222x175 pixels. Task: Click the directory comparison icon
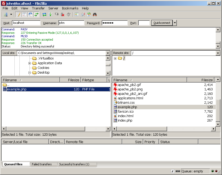click(83, 14)
